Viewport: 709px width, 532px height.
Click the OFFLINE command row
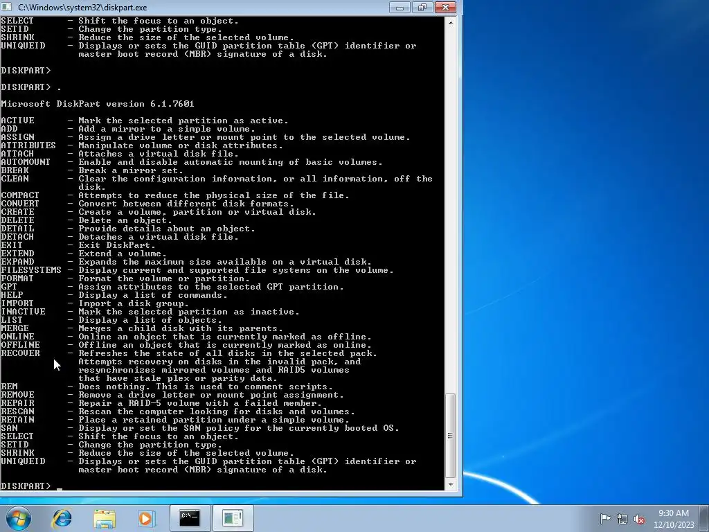pos(186,345)
